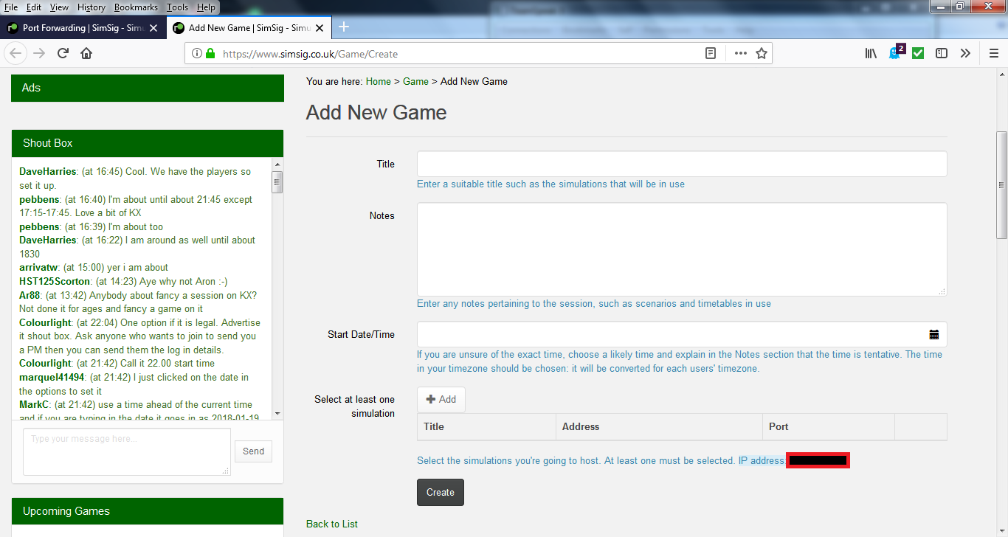Bookmark this page with the star icon
This screenshot has width=1008, height=537.
tap(762, 53)
